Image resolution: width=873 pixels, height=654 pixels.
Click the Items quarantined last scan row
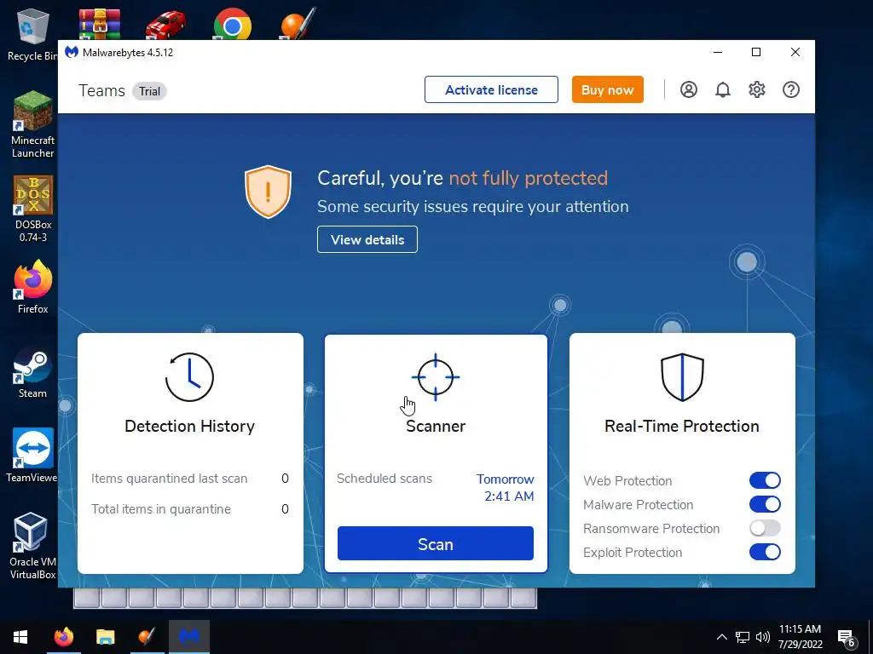pos(190,479)
